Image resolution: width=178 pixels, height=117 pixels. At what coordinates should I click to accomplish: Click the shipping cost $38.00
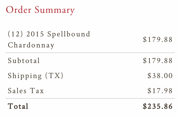point(160,76)
